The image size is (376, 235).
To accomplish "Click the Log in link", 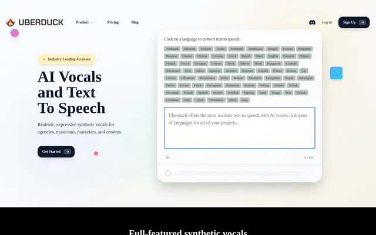I will pyautogui.click(x=327, y=22).
